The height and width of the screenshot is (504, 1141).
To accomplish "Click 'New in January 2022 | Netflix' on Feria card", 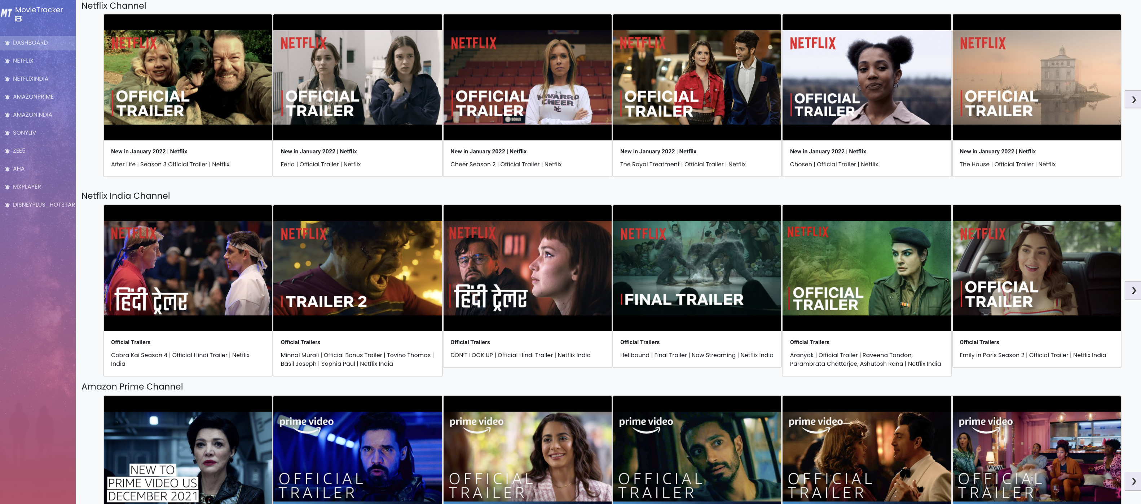I will coord(318,152).
